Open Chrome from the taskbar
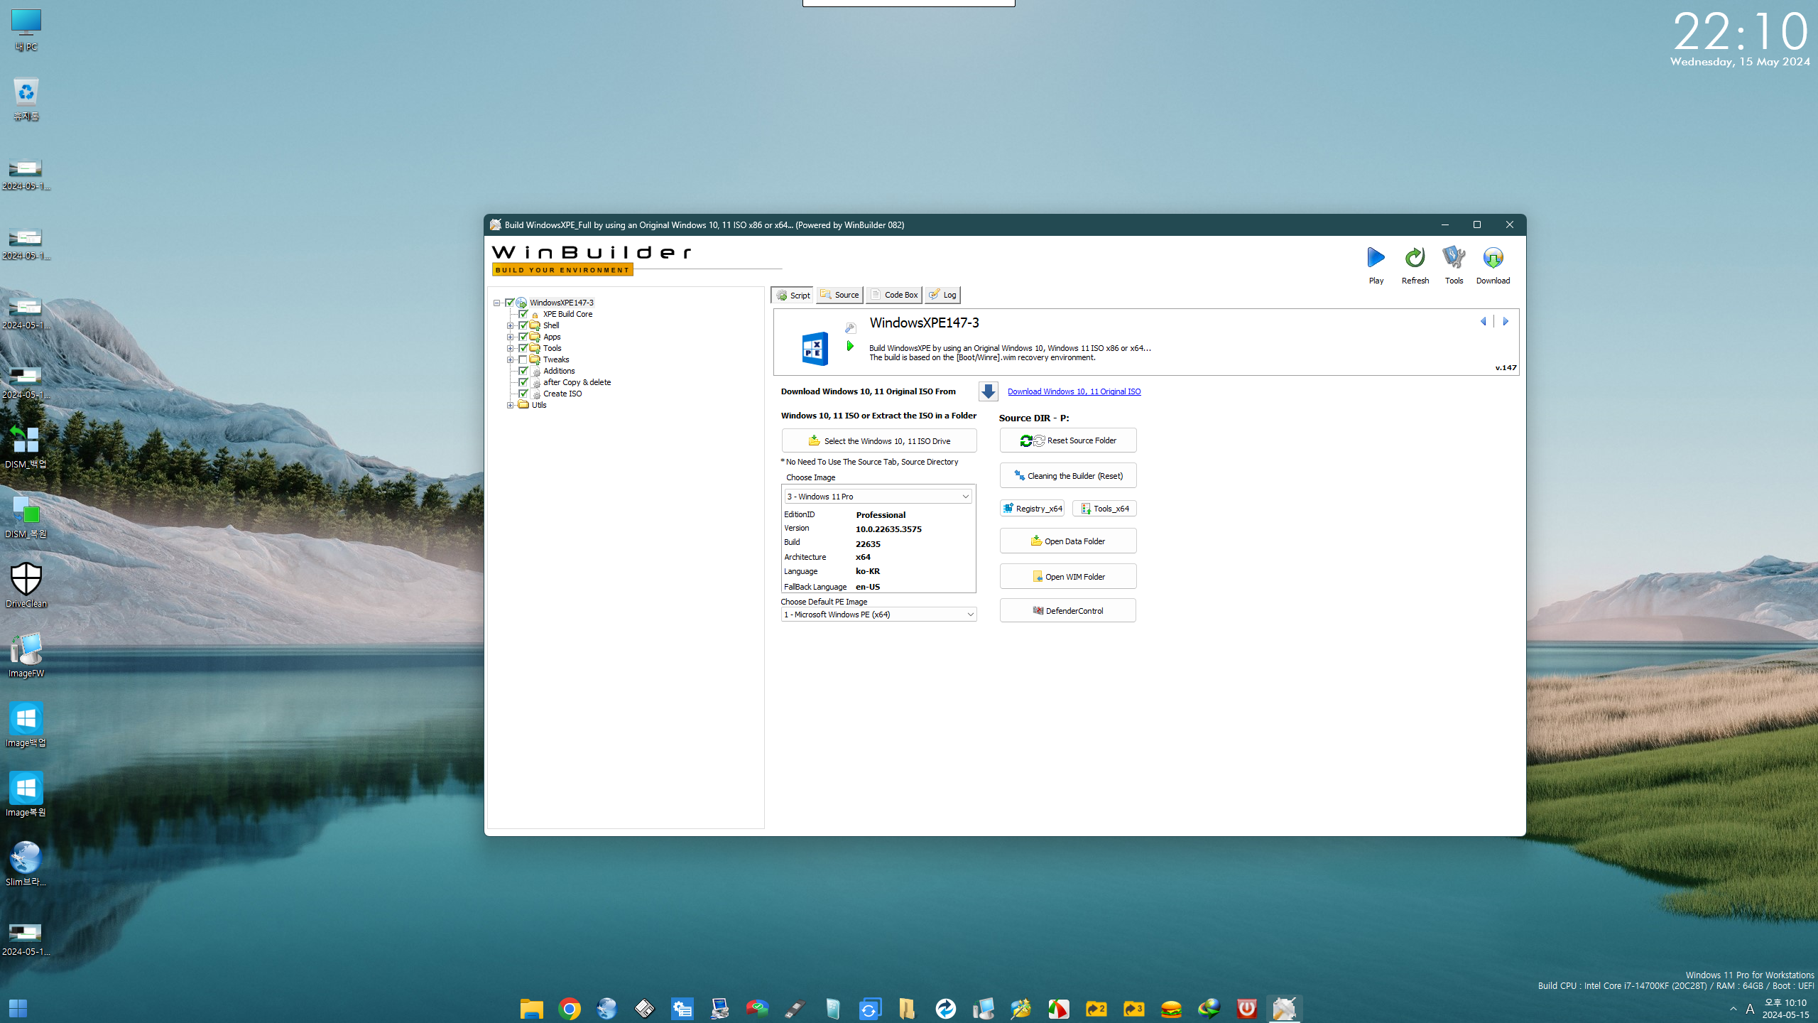The width and height of the screenshot is (1818, 1023). [569, 1009]
